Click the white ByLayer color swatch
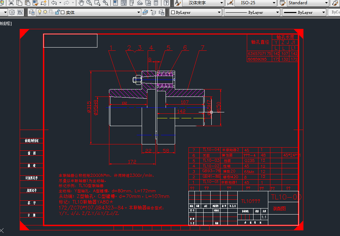Screen dimensions: 340x236 173,12
